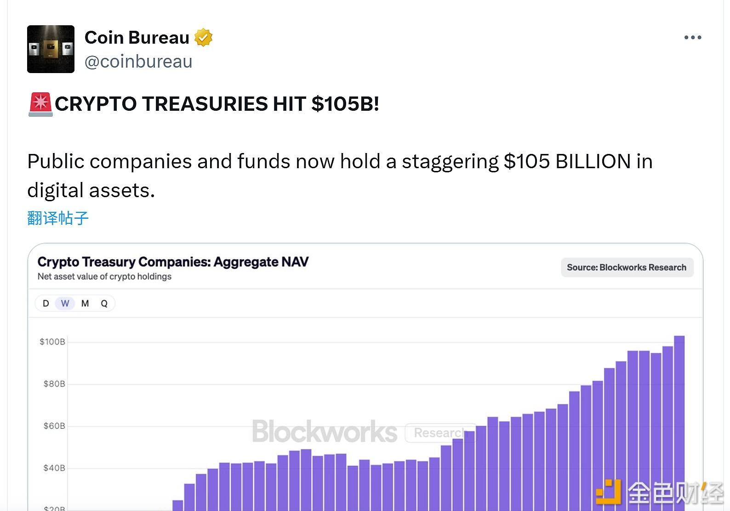Image resolution: width=730 pixels, height=511 pixels.
Task: Click the tallest rightmost purple bar
Action: 679,414
